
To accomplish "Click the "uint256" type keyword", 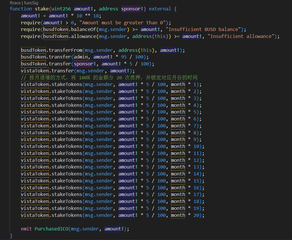I will pos(61,9).
